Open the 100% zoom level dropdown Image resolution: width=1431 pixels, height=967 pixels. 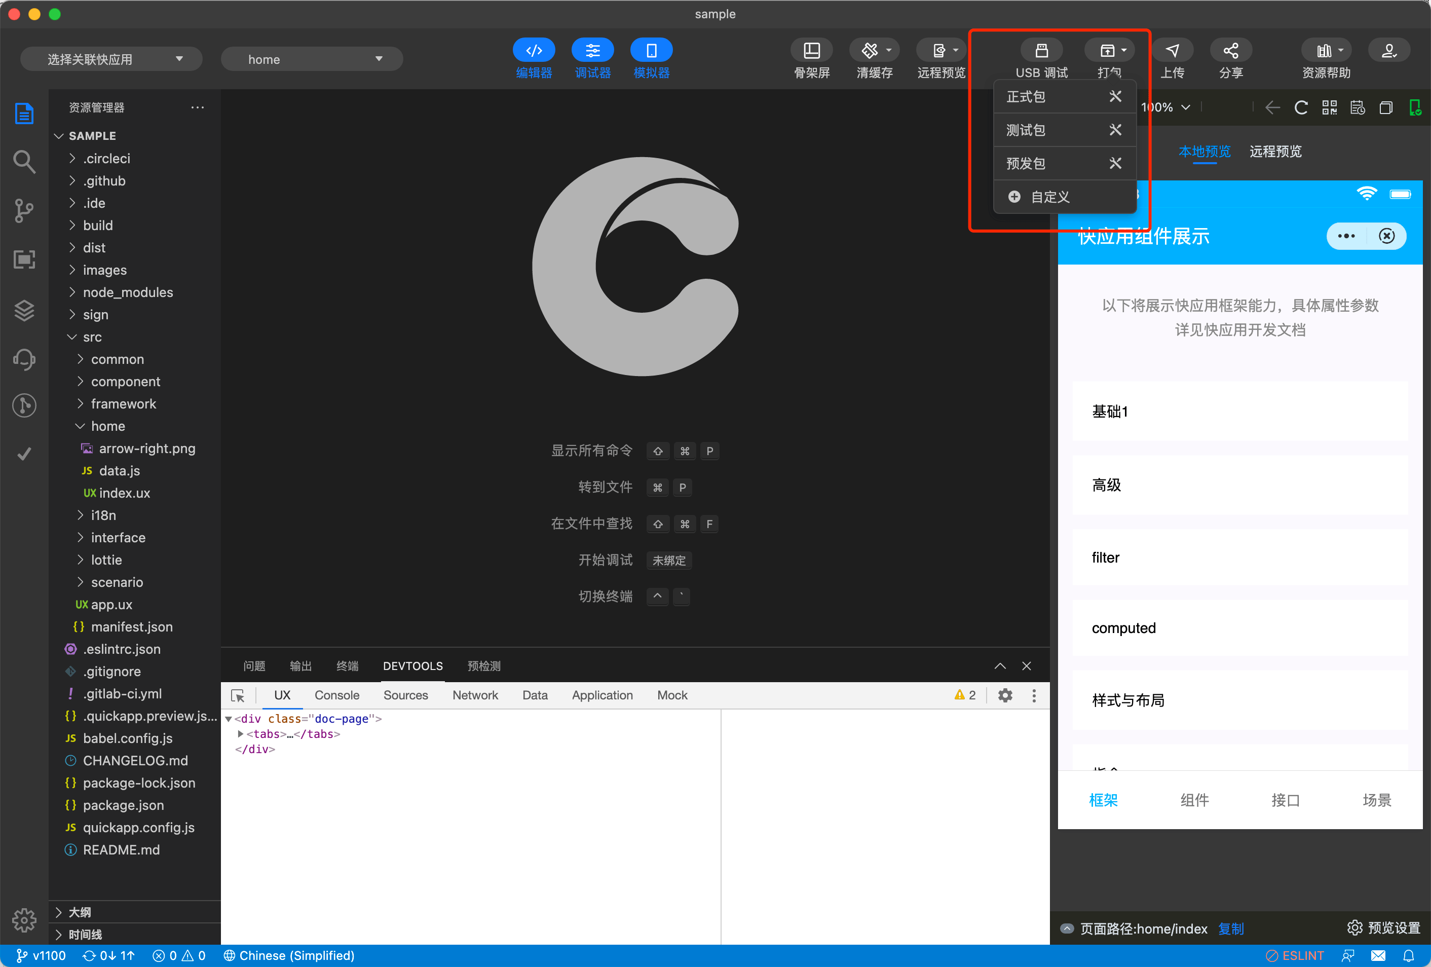[1165, 108]
